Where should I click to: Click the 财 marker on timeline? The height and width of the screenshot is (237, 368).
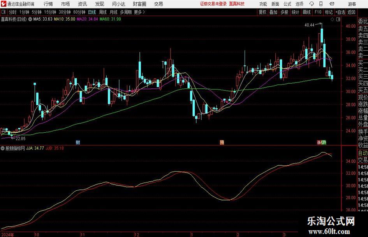coord(78,142)
